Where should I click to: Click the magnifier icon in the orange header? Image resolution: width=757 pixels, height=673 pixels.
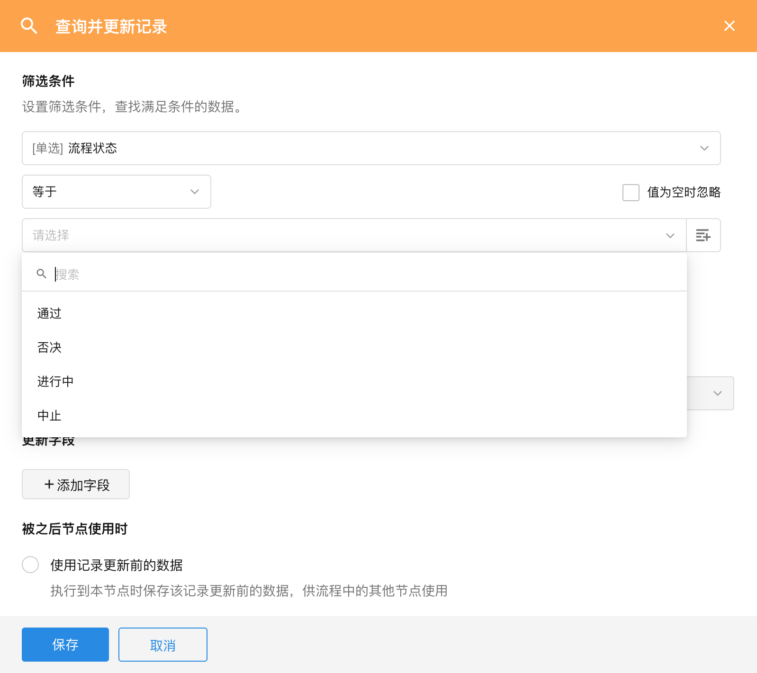tap(29, 26)
